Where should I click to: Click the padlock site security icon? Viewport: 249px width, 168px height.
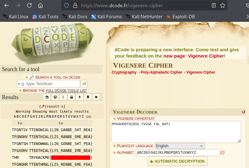(x=75, y=6)
